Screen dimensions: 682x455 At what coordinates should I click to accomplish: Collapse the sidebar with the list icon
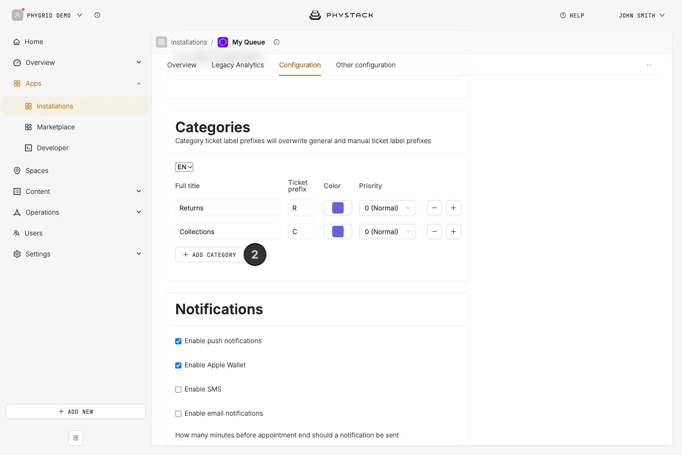[76, 438]
